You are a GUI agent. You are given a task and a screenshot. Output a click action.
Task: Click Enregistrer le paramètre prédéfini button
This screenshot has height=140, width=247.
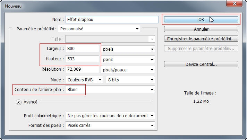pyautogui.click(x=201, y=39)
